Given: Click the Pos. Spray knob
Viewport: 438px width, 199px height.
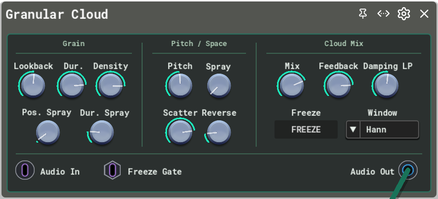Looking at the screenshot, I should click(x=48, y=132).
